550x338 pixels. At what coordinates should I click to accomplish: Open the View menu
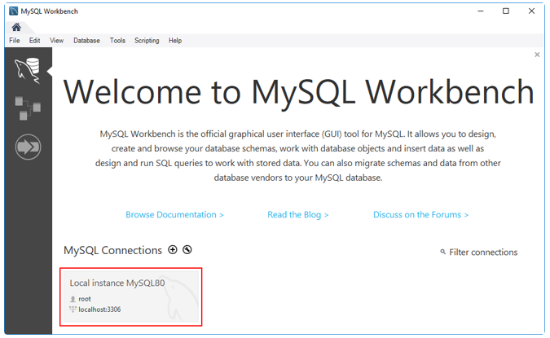pyautogui.click(x=56, y=41)
